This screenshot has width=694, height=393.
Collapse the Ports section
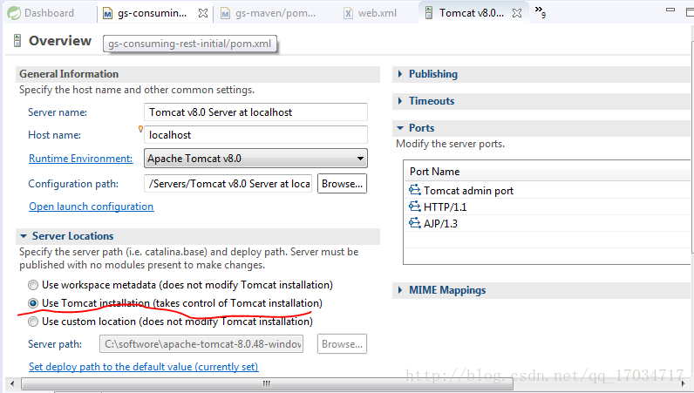coord(400,128)
